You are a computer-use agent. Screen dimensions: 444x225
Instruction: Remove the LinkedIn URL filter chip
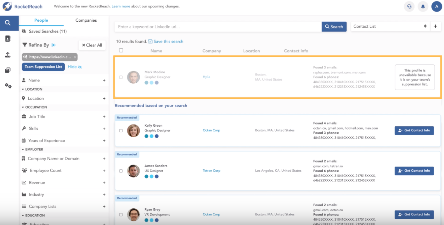pos(75,57)
